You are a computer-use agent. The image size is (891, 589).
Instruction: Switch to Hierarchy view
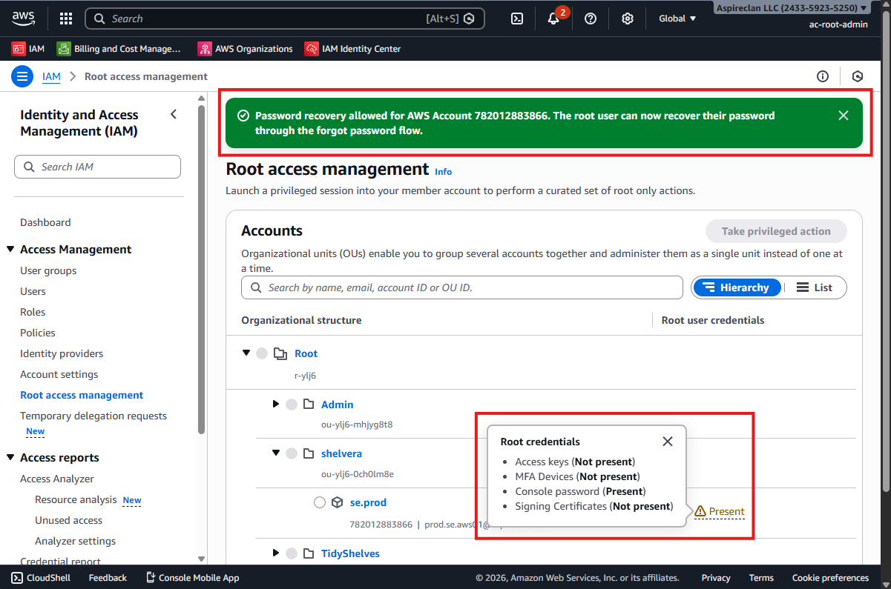(736, 287)
